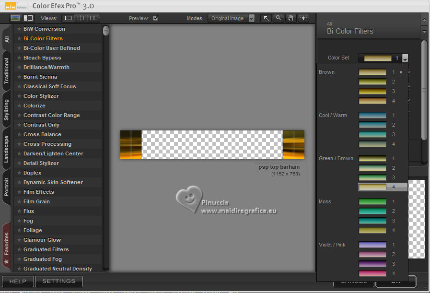Open the Landscape category tab

point(7,149)
